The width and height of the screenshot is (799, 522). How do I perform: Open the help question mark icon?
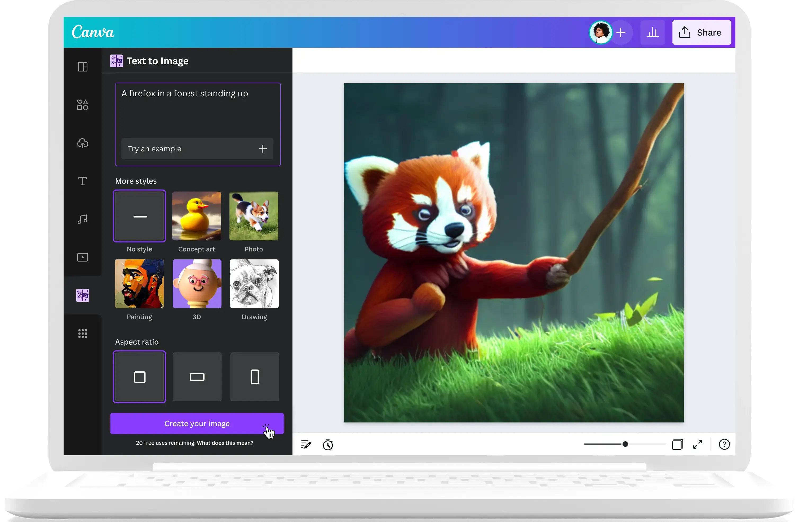[725, 444]
